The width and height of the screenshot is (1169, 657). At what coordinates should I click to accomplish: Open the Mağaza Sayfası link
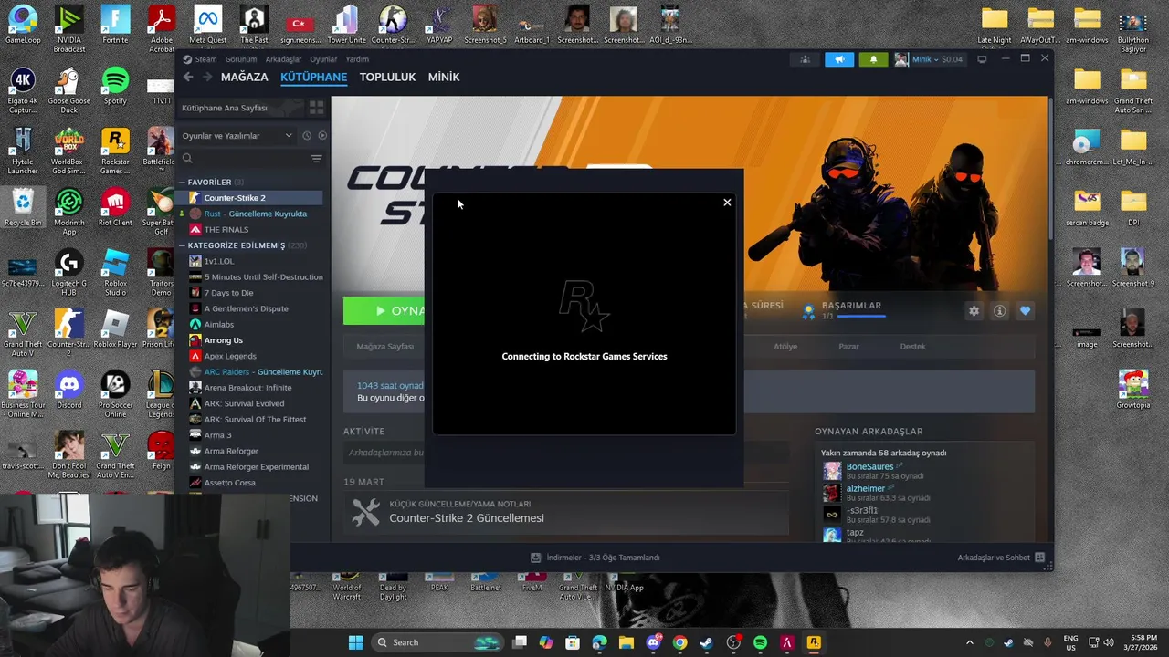pyautogui.click(x=384, y=347)
